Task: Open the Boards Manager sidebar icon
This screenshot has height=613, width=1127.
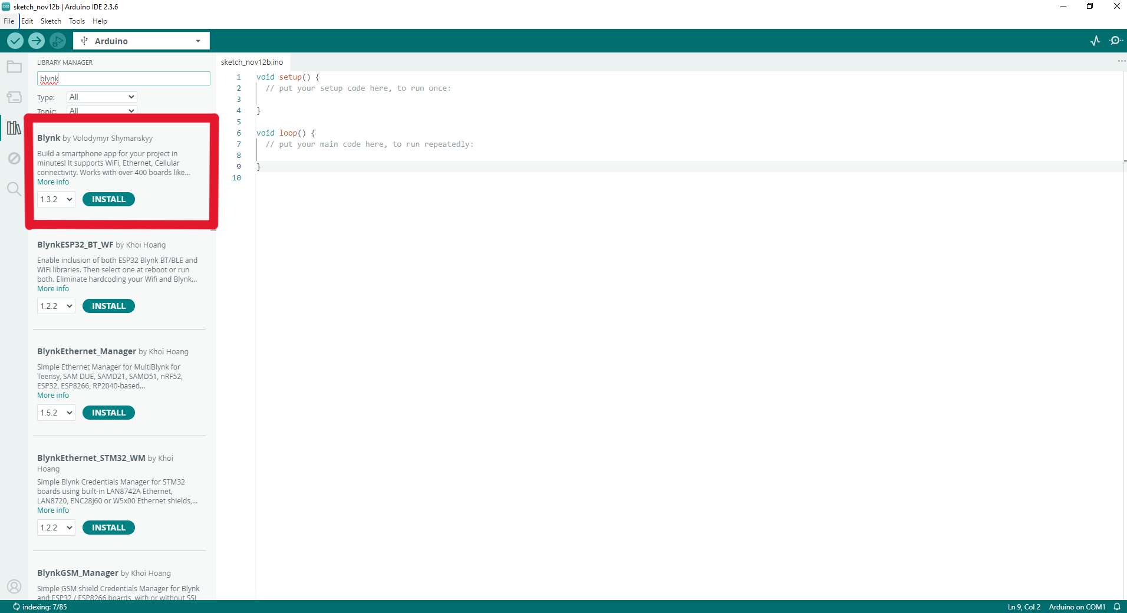Action: (14, 97)
